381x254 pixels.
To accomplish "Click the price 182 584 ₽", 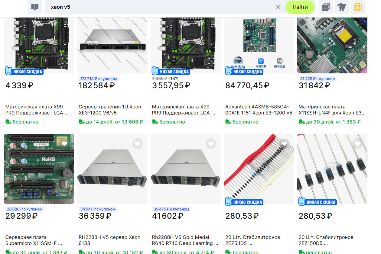I will tap(97, 85).
